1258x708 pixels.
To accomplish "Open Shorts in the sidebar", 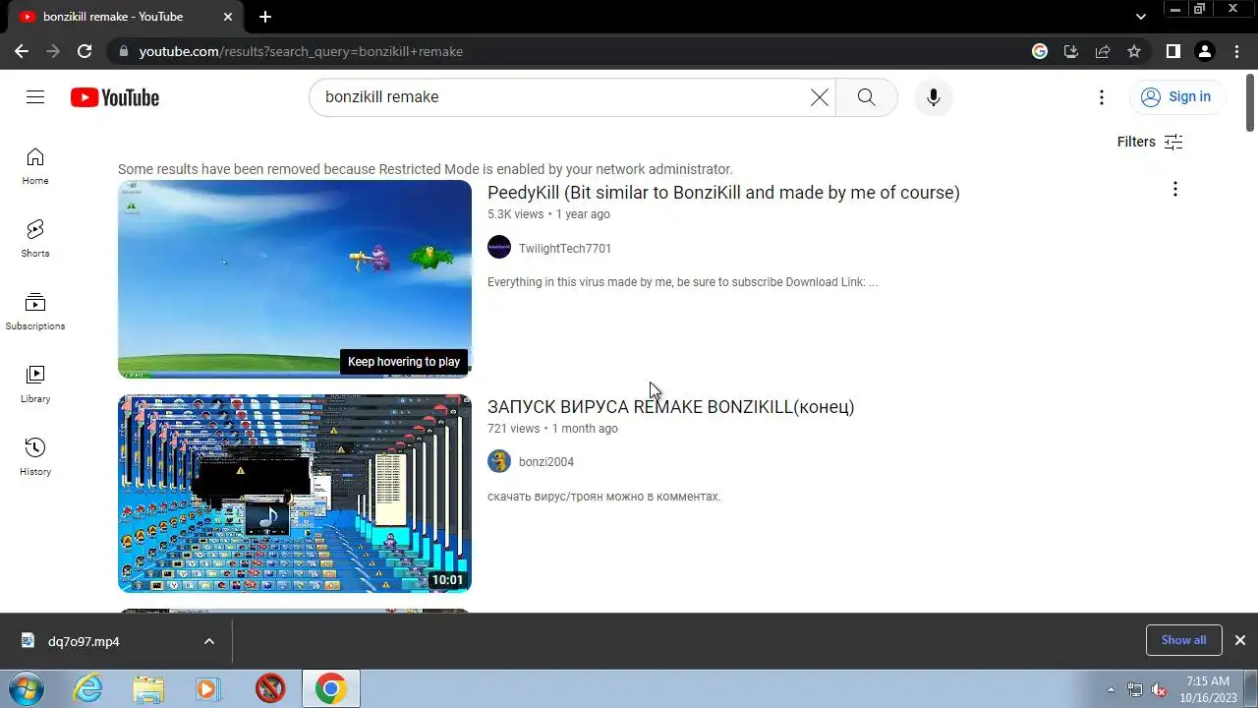I will click(x=35, y=239).
